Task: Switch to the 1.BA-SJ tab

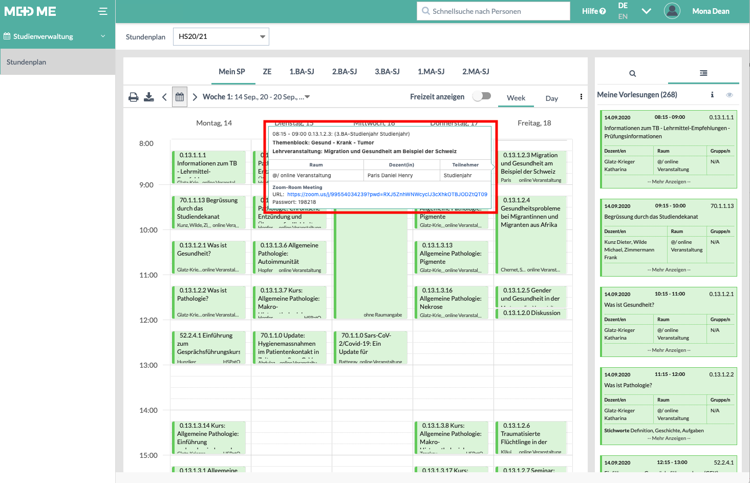Action: pos(302,71)
